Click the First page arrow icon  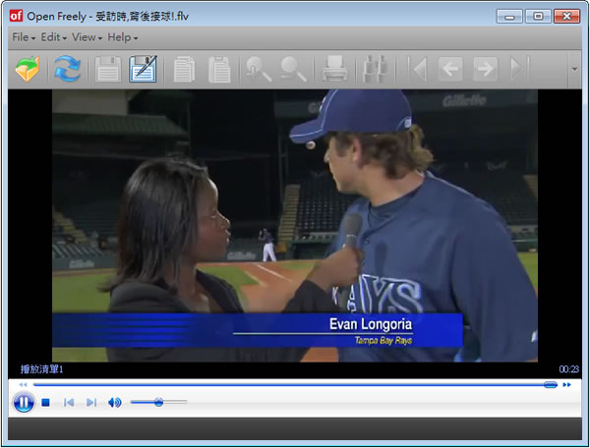tap(419, 69)
